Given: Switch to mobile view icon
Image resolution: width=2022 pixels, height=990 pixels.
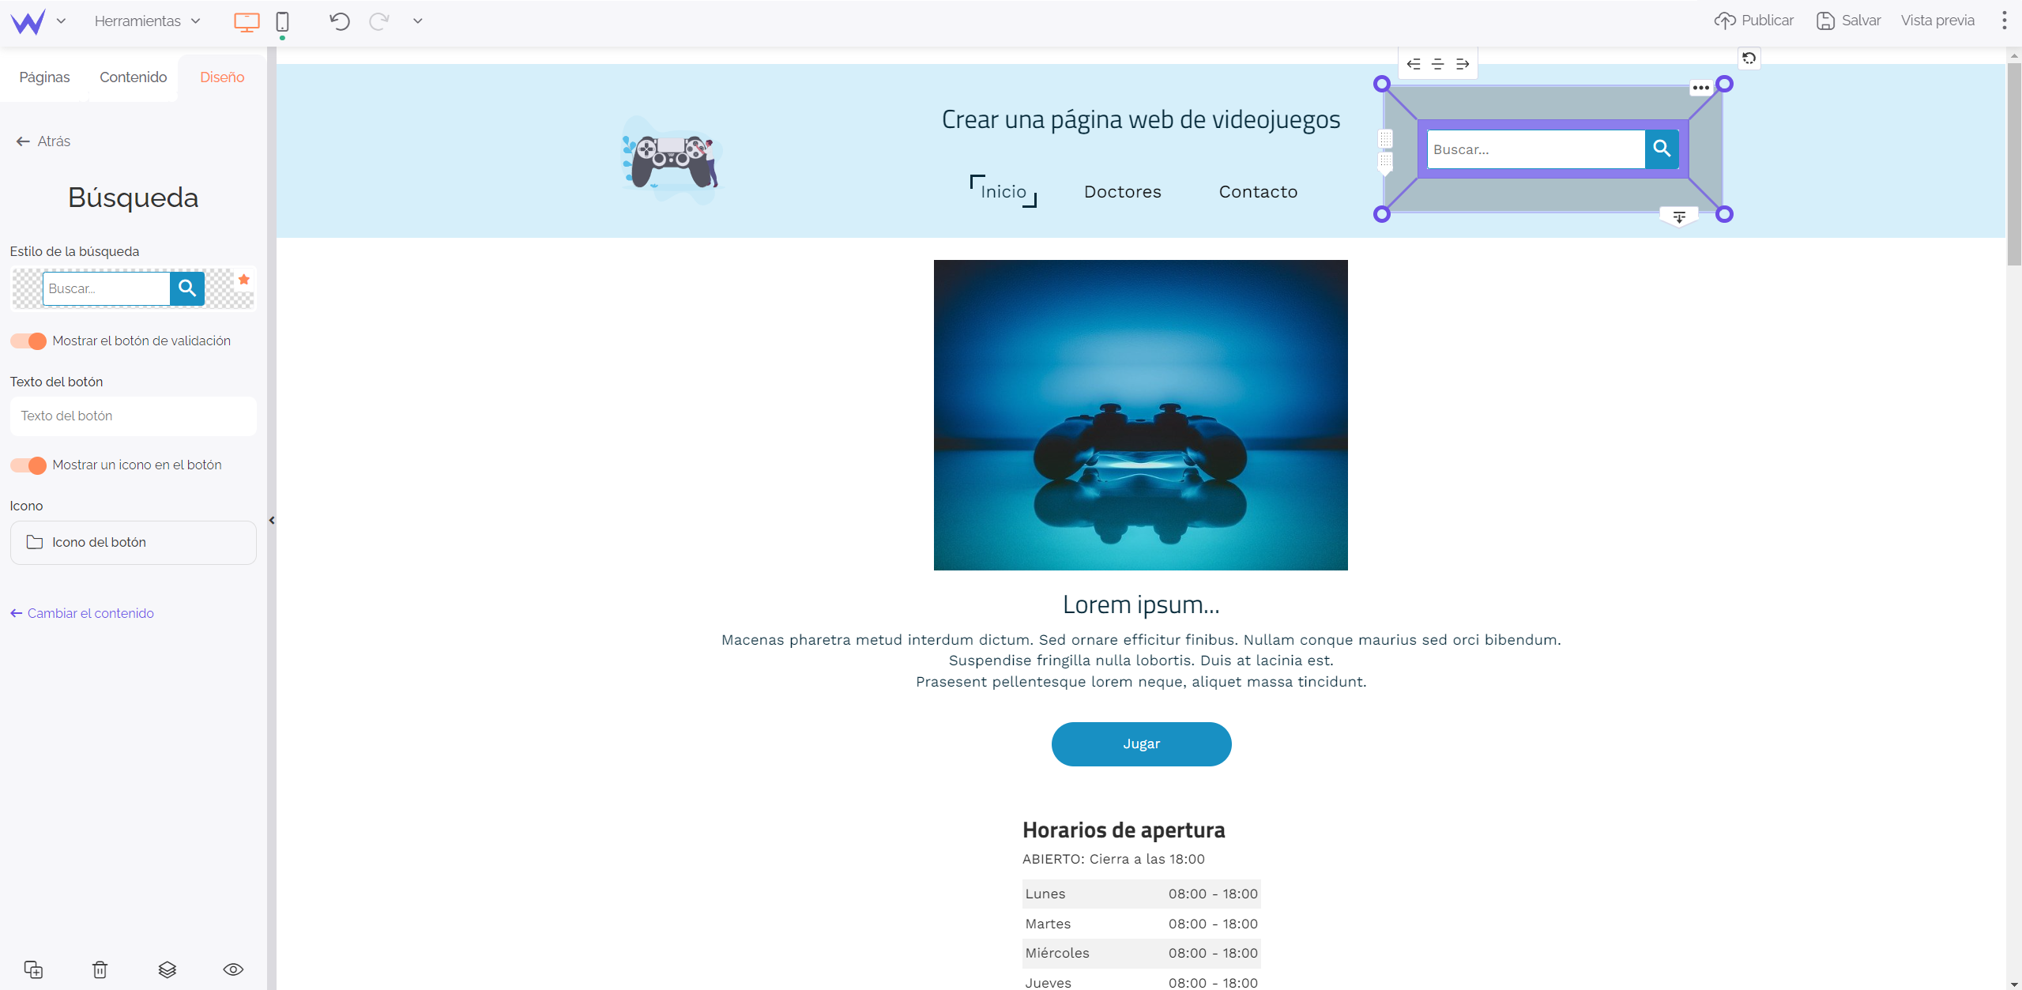Looking at the screenshot, I should (282, 21).
